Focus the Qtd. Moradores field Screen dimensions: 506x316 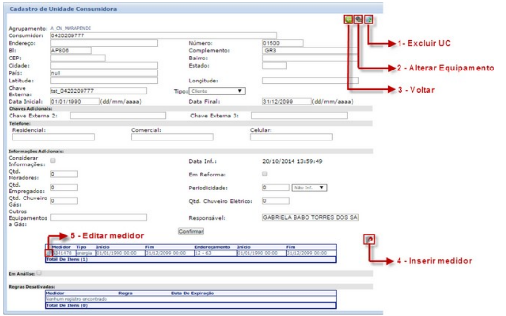coord(64,174)
